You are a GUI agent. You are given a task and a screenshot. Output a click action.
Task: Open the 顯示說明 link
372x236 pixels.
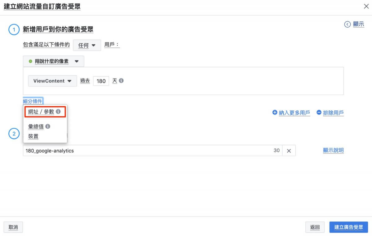pos(333,150)
